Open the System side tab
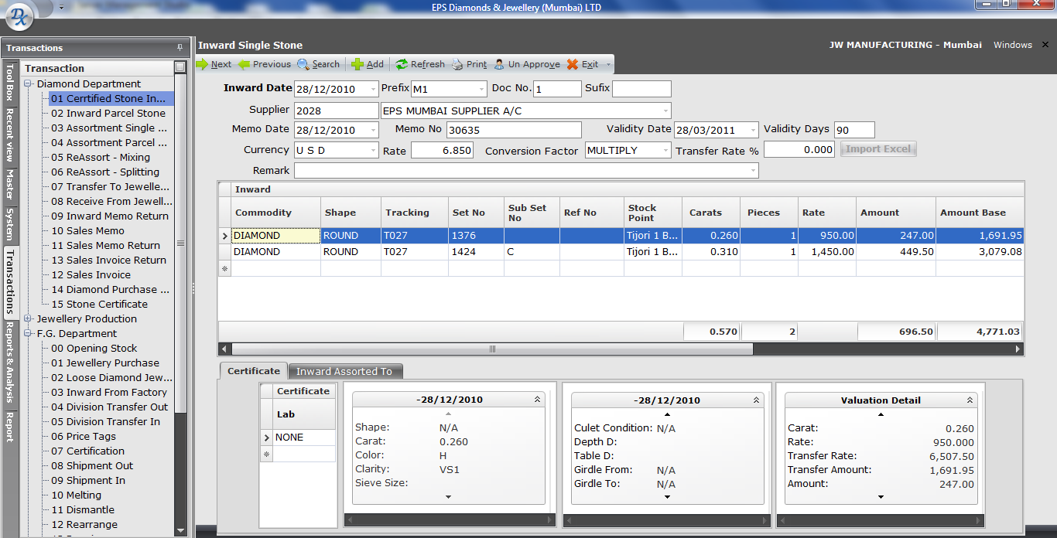Image resolution: width=1057 pixels, height=538 pixels. pos(10,224)
